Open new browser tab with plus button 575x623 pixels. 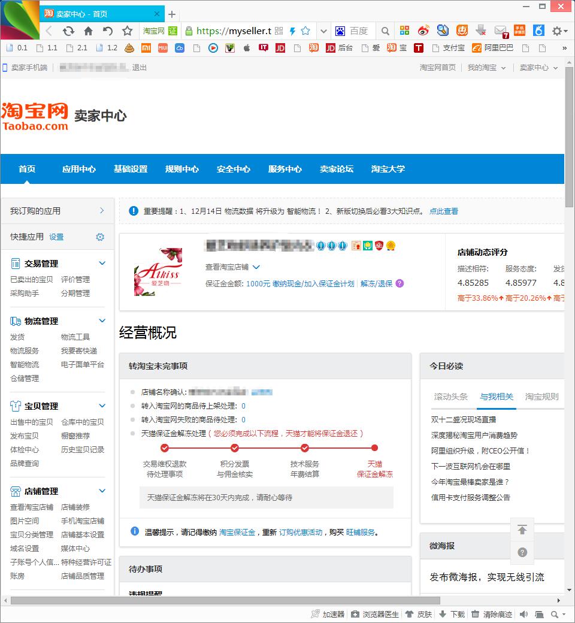coord(172,14)
